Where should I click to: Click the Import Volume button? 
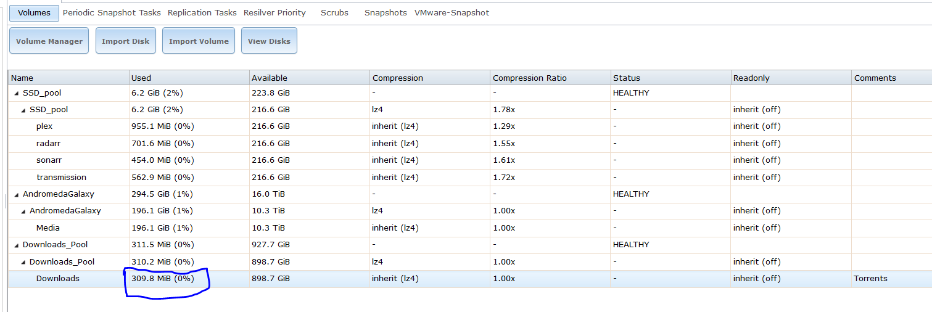(199, 41)
